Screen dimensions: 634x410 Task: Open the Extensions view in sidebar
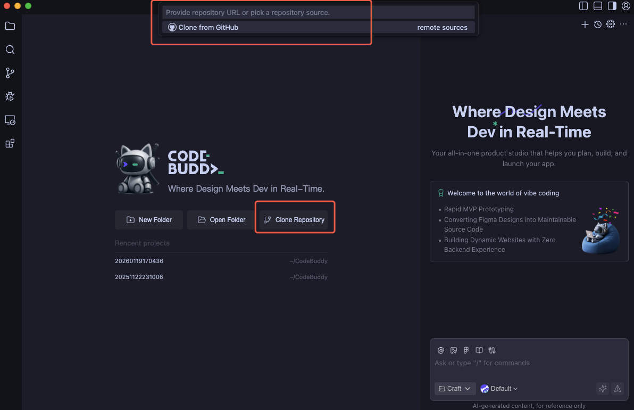coord(10,143)
